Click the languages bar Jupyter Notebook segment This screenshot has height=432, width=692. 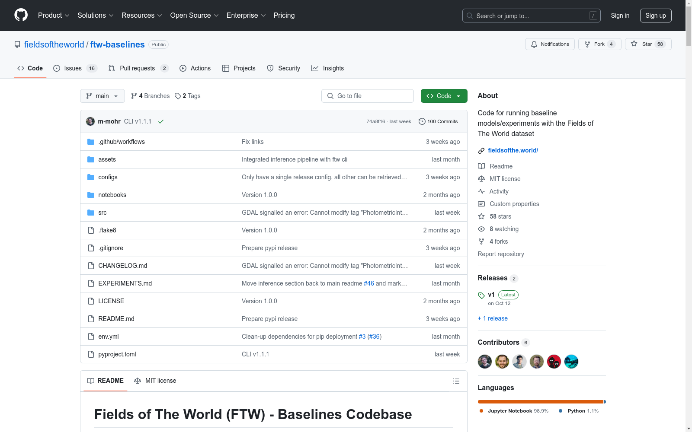540,402
